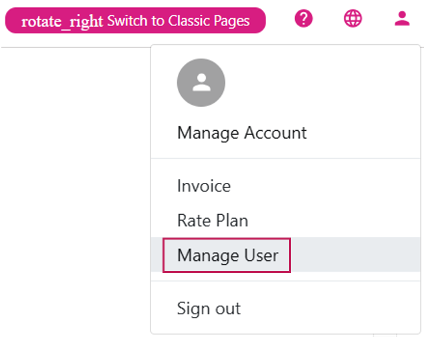Click the globe language icon
This screenshot has height=337, width=424.
(352, 19)
